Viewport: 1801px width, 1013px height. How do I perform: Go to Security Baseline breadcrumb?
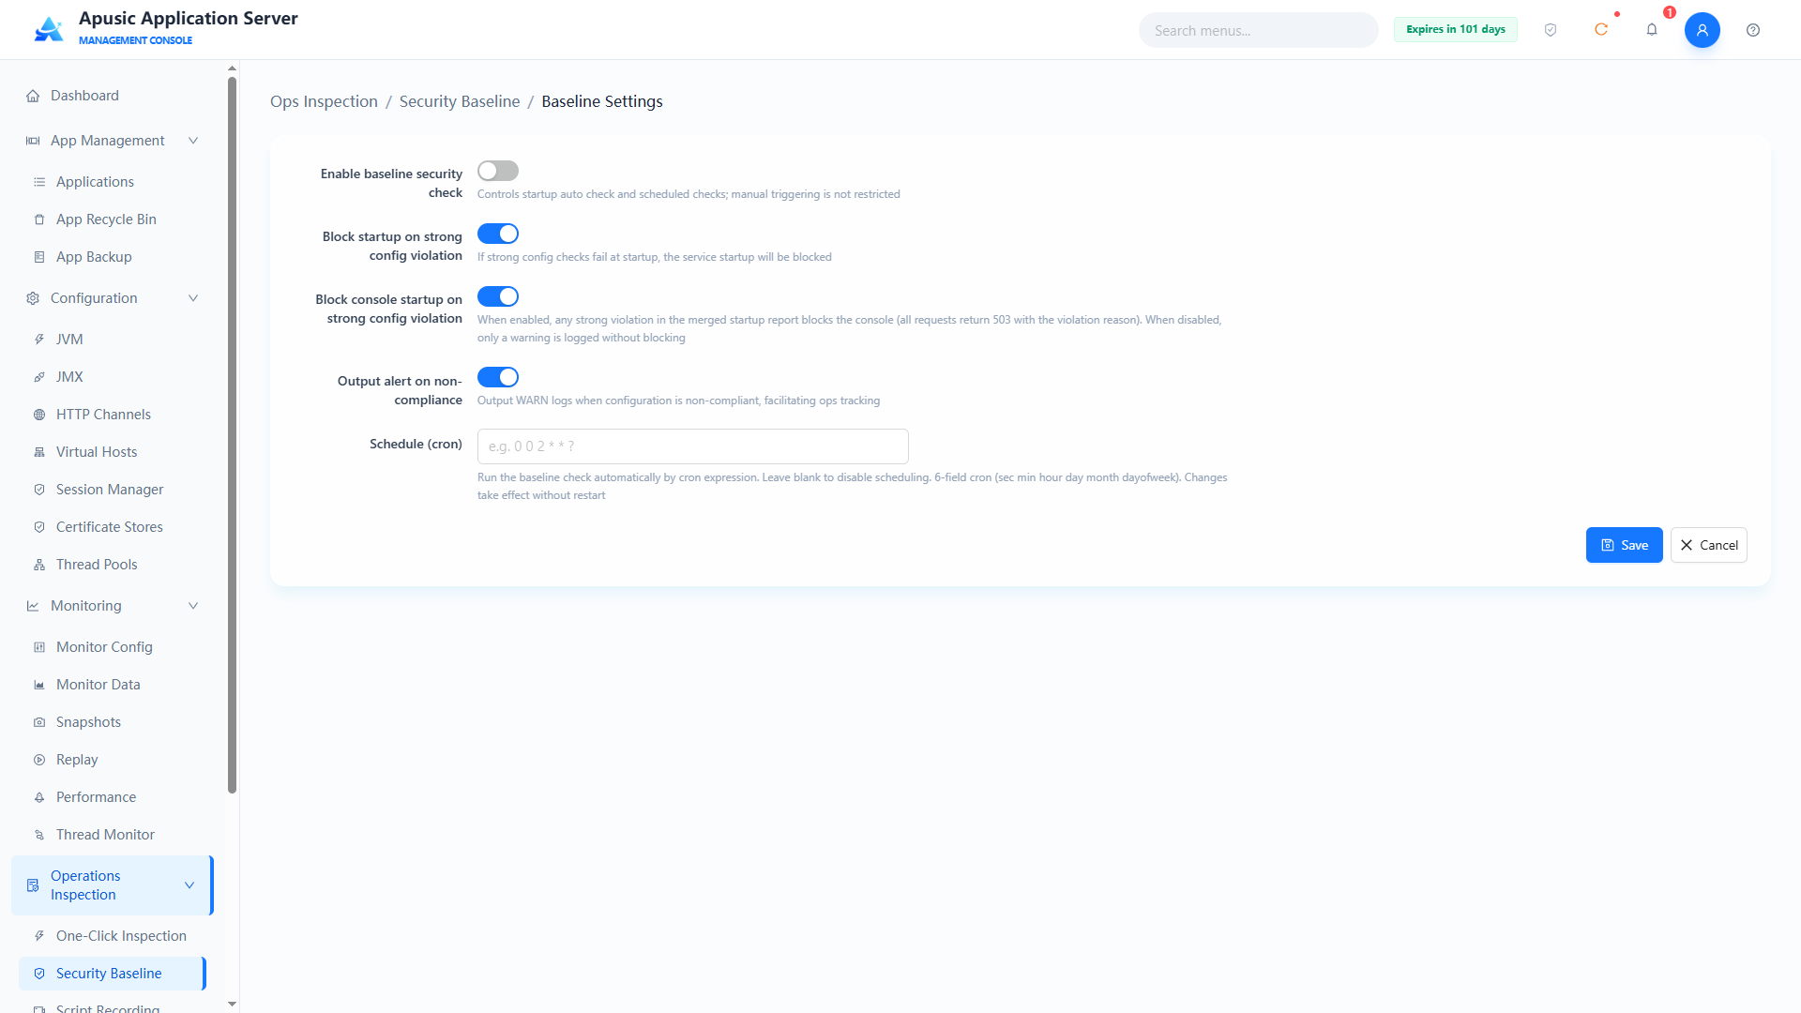coord(460,101)
